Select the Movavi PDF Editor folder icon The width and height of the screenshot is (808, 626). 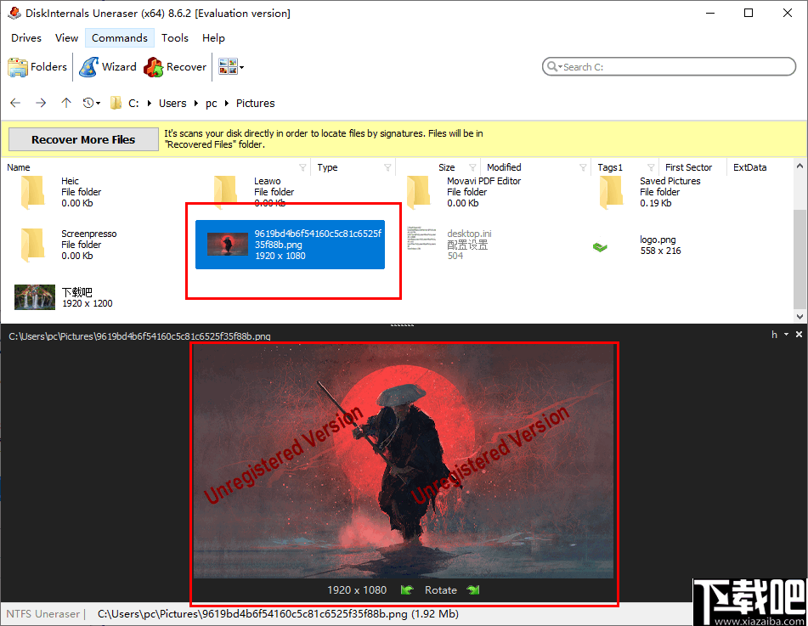click(x=418, y=192)
